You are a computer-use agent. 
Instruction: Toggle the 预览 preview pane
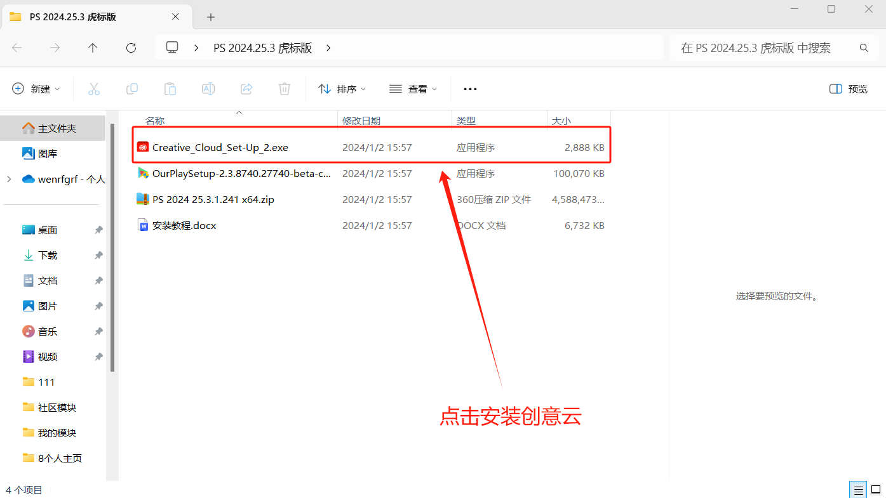849,89
